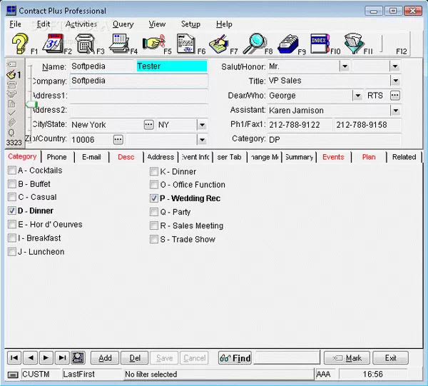Open the F4 schedule planner icon
428x386 pixels.
119,44
